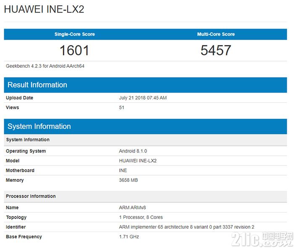Click the gray Processor Information subheader

(31, 196)
